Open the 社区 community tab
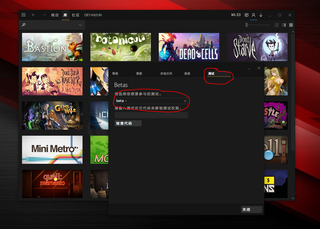320x229 pixels. pyautogui.click(x=75, y=15)
